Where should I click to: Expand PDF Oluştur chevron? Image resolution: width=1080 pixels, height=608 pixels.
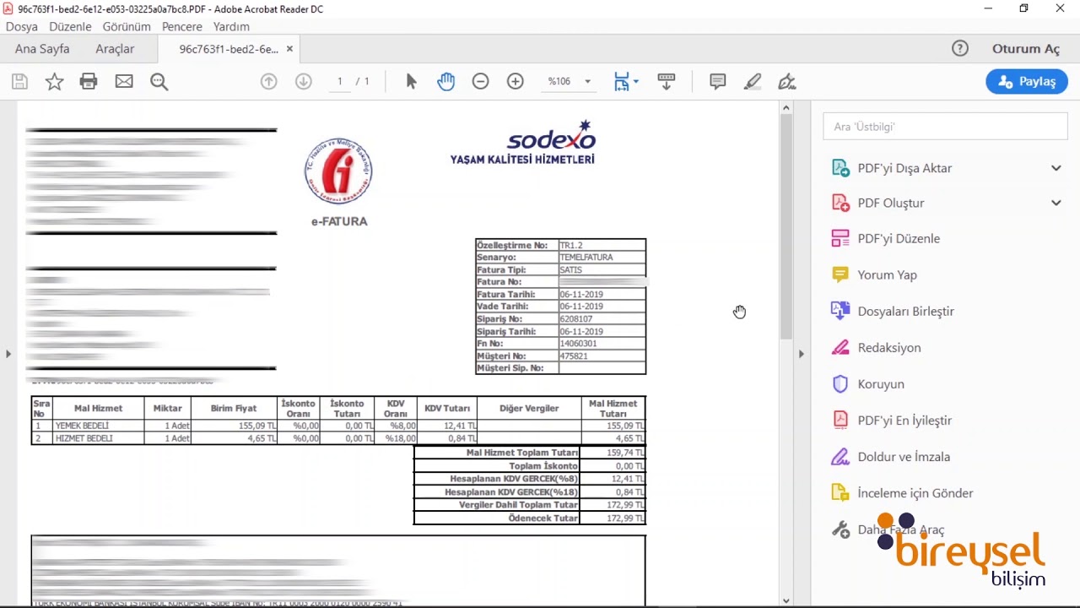1056,203
